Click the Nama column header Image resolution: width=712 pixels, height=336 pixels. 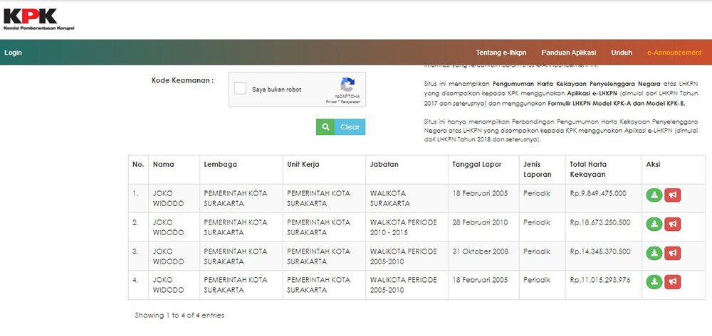point(163,164)
